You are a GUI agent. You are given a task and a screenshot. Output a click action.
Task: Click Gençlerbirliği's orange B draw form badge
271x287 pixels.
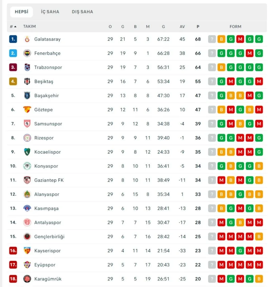click(259, 237)
